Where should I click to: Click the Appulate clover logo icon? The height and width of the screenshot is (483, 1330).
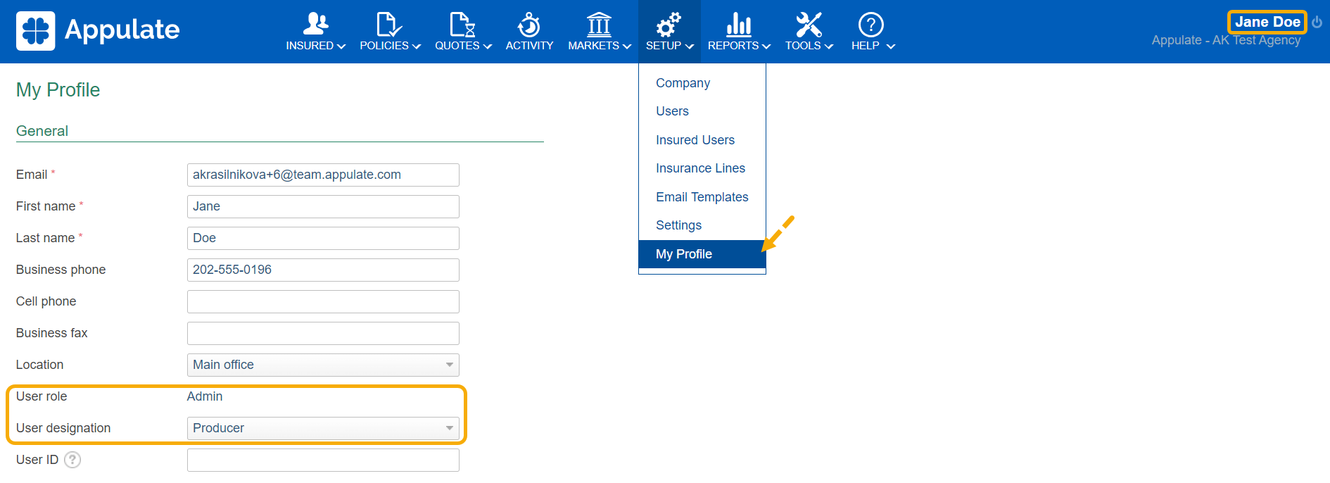pyautogui.click(x=35, y=31)
